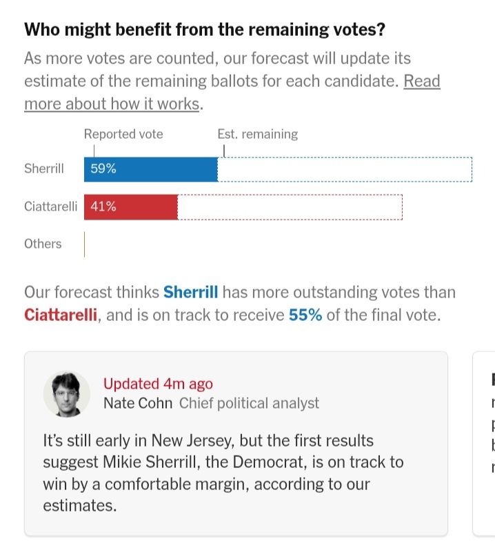Click Ciattarelli's red 41% reported vote bar

[x=130, y=206]
